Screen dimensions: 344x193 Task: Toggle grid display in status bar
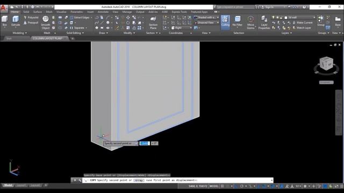coord(222,186)
